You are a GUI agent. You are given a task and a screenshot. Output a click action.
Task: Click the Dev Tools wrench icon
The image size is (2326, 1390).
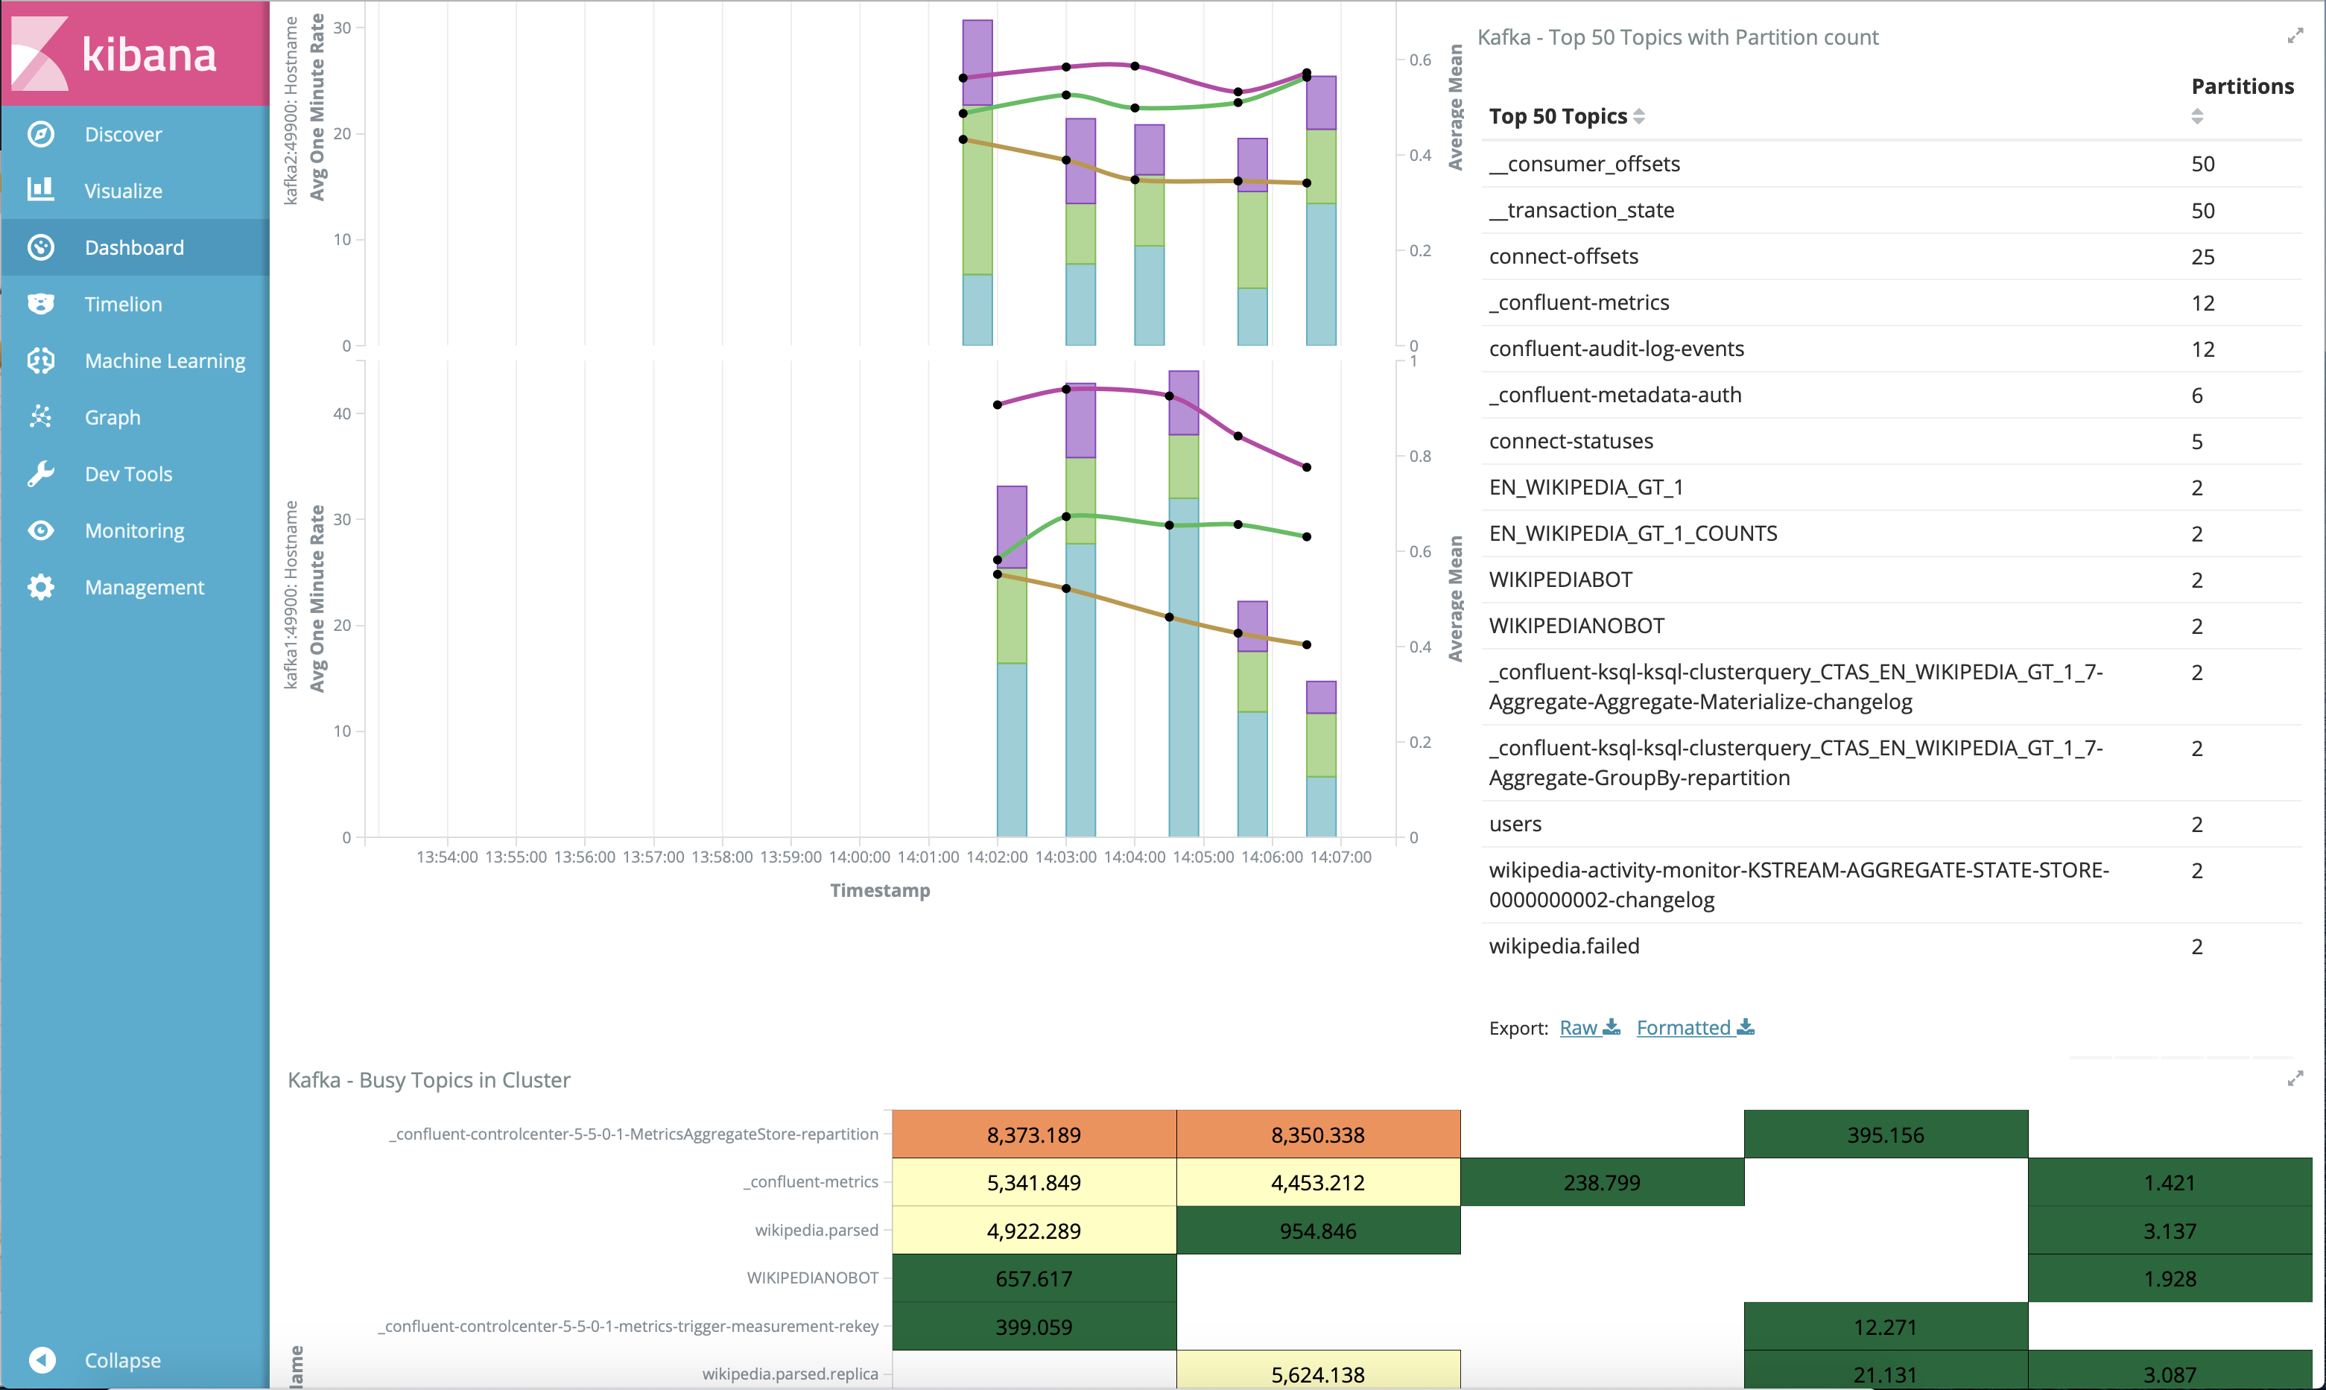pyautogui.click(x=40, y=474)
